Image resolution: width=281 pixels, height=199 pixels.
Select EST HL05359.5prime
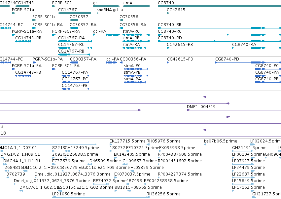(131, 171)
